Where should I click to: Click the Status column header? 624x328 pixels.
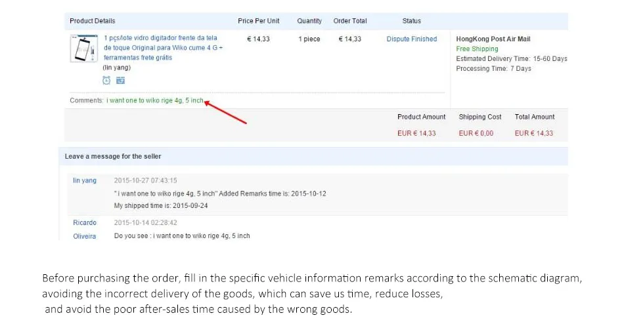point(412,21)
